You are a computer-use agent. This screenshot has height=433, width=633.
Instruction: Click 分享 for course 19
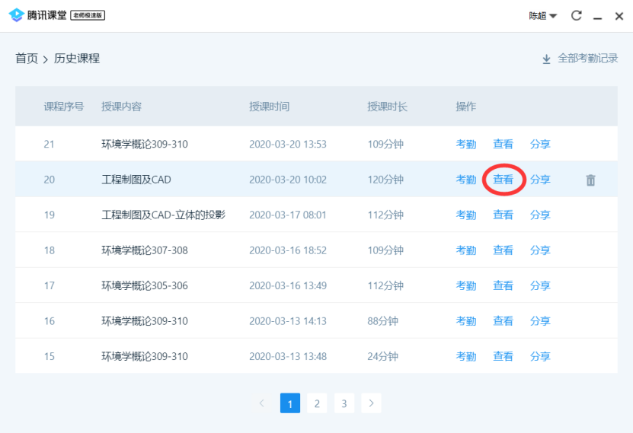coord(540,215)
